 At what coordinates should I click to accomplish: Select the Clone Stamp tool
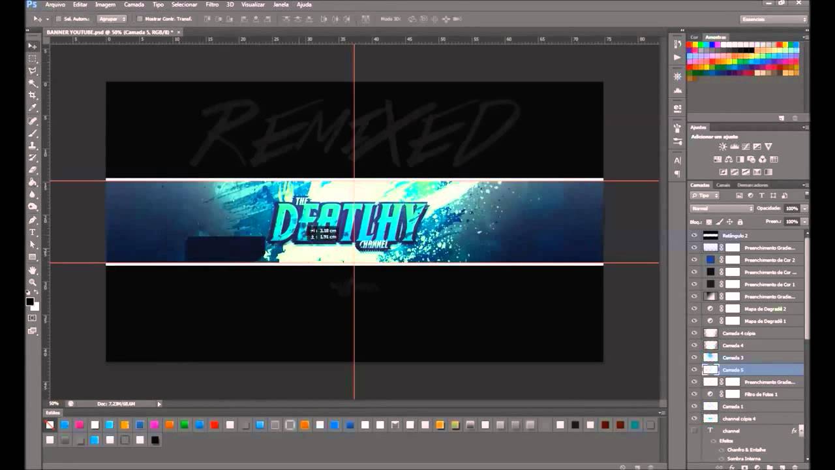(x=33, y=146)
